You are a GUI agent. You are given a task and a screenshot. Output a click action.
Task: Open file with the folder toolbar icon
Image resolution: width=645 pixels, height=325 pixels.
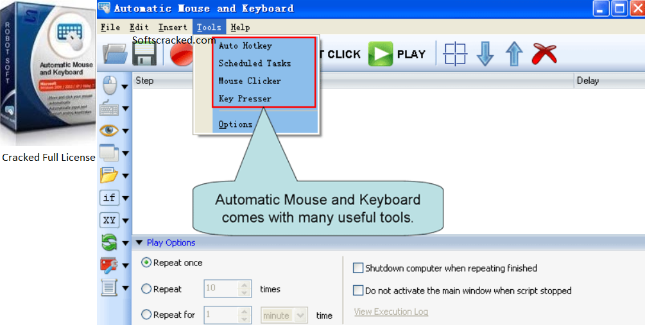click(115, 54)
